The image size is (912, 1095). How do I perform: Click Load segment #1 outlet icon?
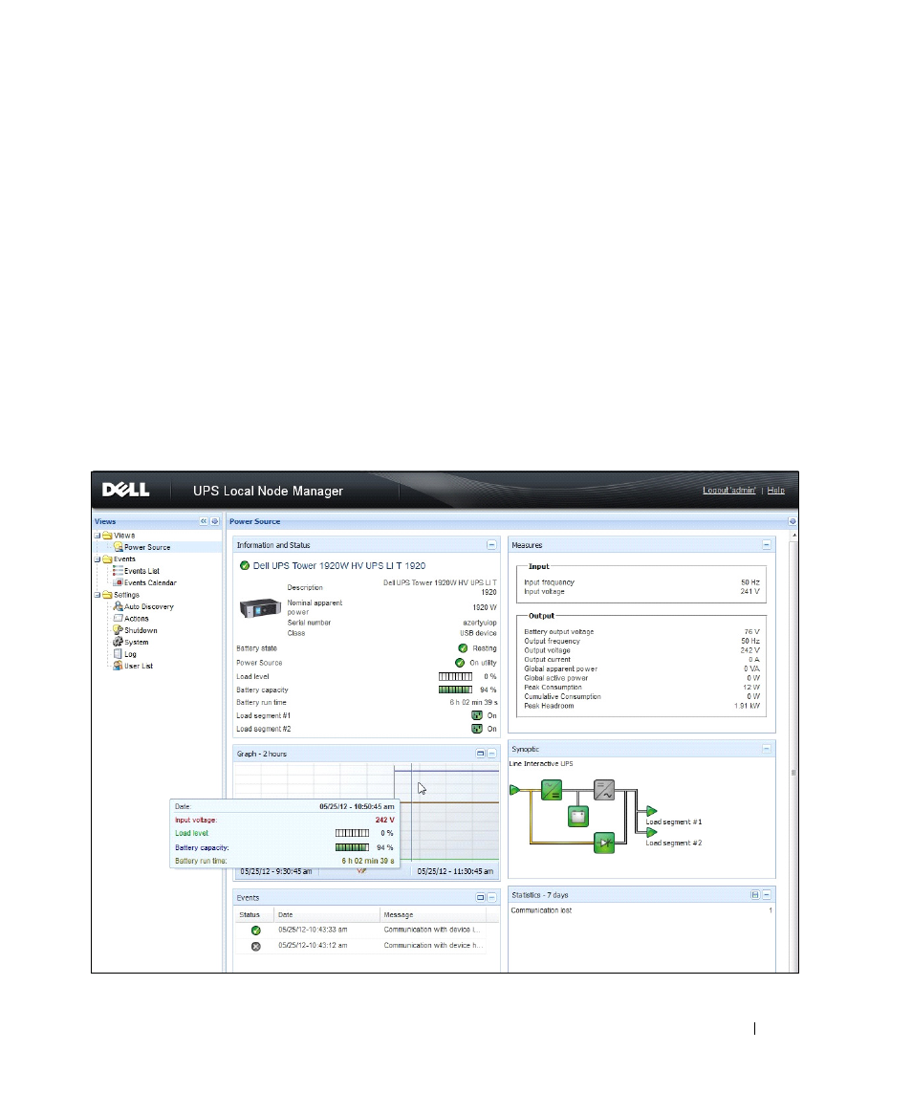click(x=477, y=715)
